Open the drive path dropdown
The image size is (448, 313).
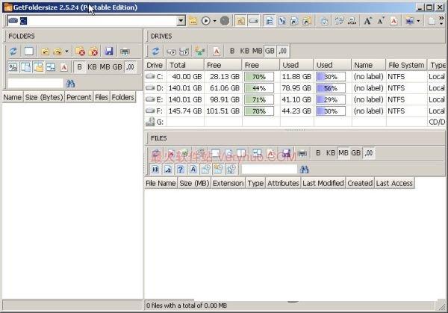point(181,21)
